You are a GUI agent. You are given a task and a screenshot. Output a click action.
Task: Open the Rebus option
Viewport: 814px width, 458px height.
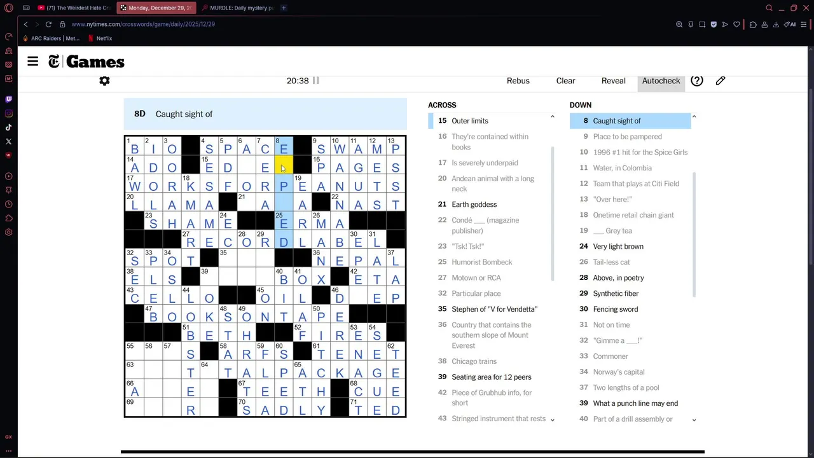[x=518, y=81]
